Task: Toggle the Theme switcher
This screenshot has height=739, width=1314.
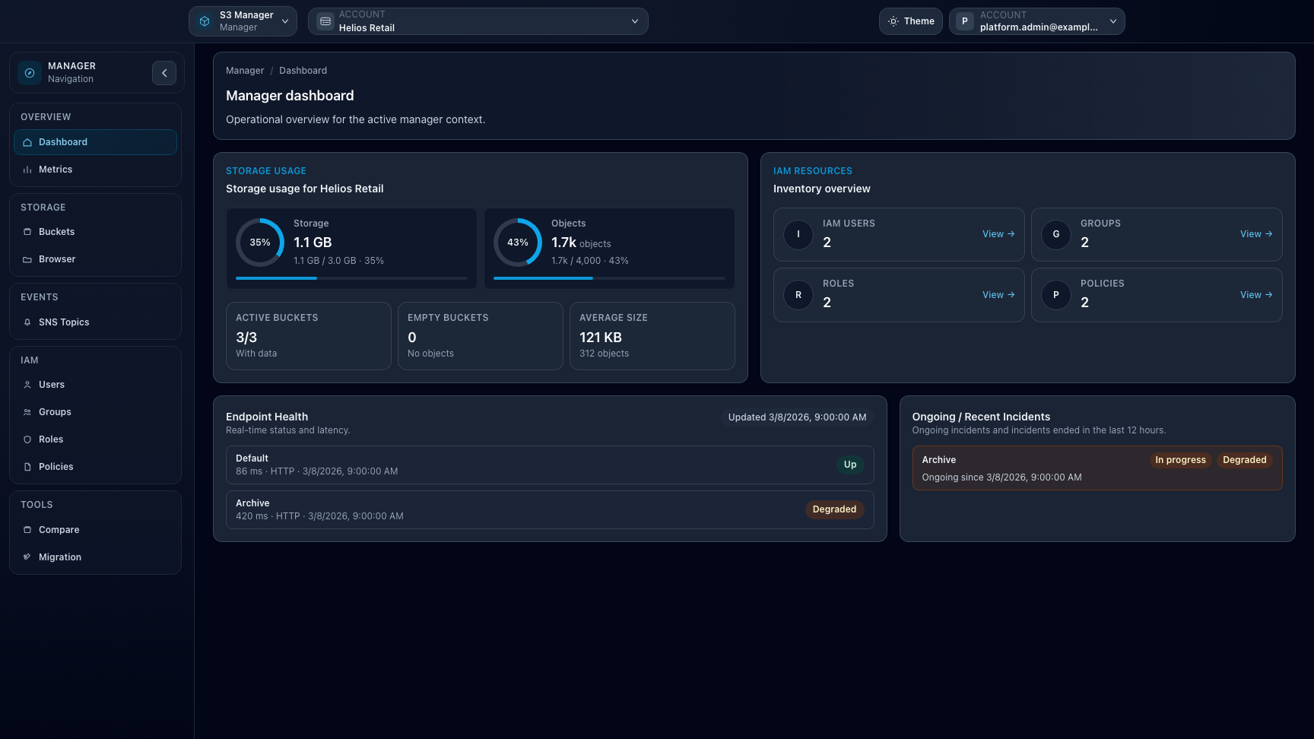Action: pos(910,21)
